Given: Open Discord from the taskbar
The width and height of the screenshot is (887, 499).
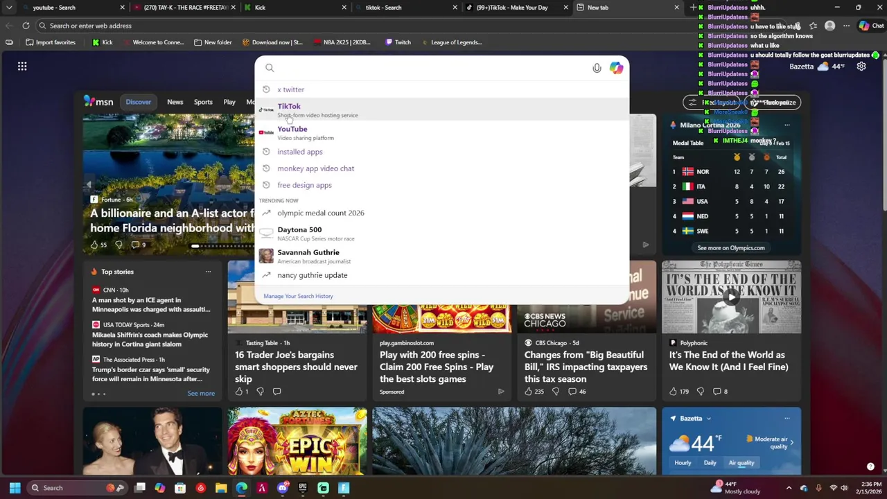Looking at the screenshot, I should [282, 488].
